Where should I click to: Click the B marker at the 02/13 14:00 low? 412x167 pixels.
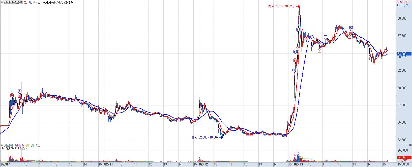[x=369, y=59]
